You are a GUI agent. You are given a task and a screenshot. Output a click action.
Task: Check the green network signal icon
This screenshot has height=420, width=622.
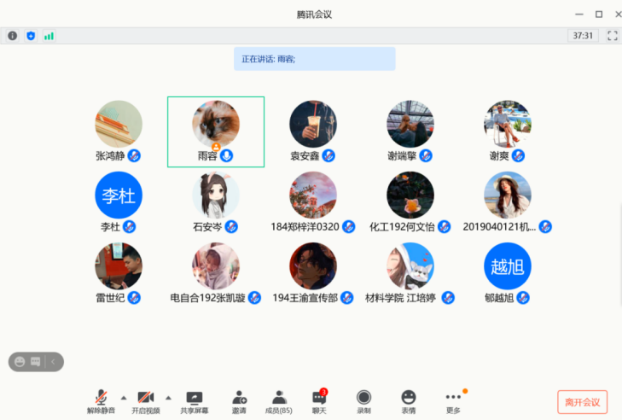pyautogui.click(x=49, y=36)
